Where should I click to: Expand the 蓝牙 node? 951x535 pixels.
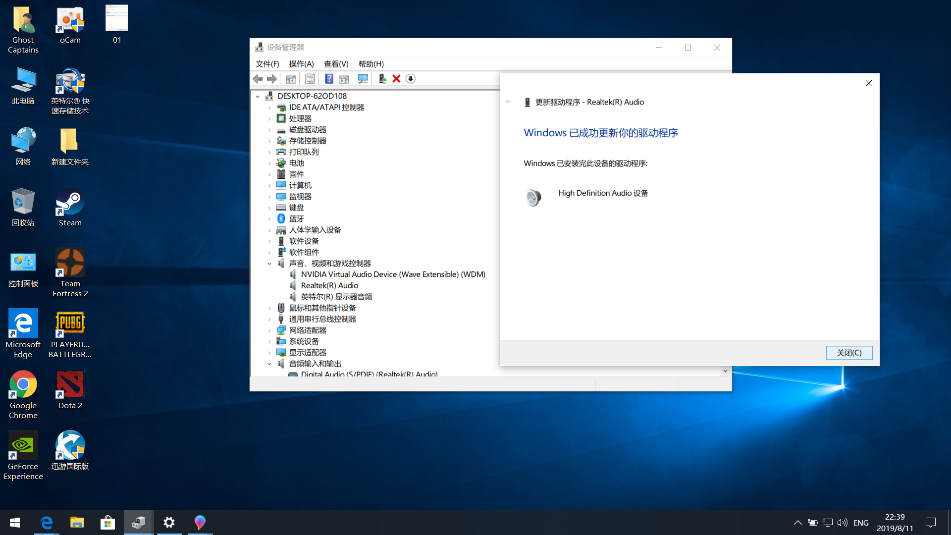[x=269, y=219]
